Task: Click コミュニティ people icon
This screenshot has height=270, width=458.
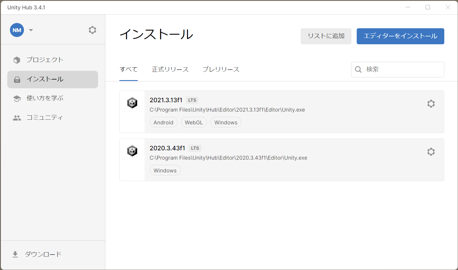Action: point(17,118)
